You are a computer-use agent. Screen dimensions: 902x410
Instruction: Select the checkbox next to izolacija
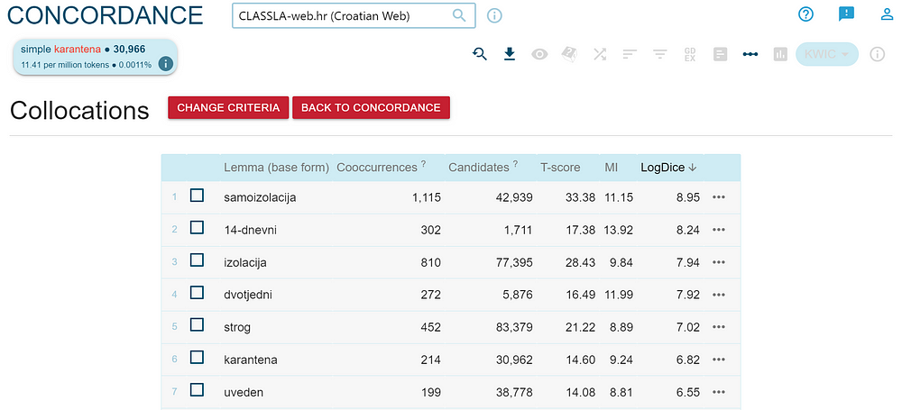(x=197, y=260)
